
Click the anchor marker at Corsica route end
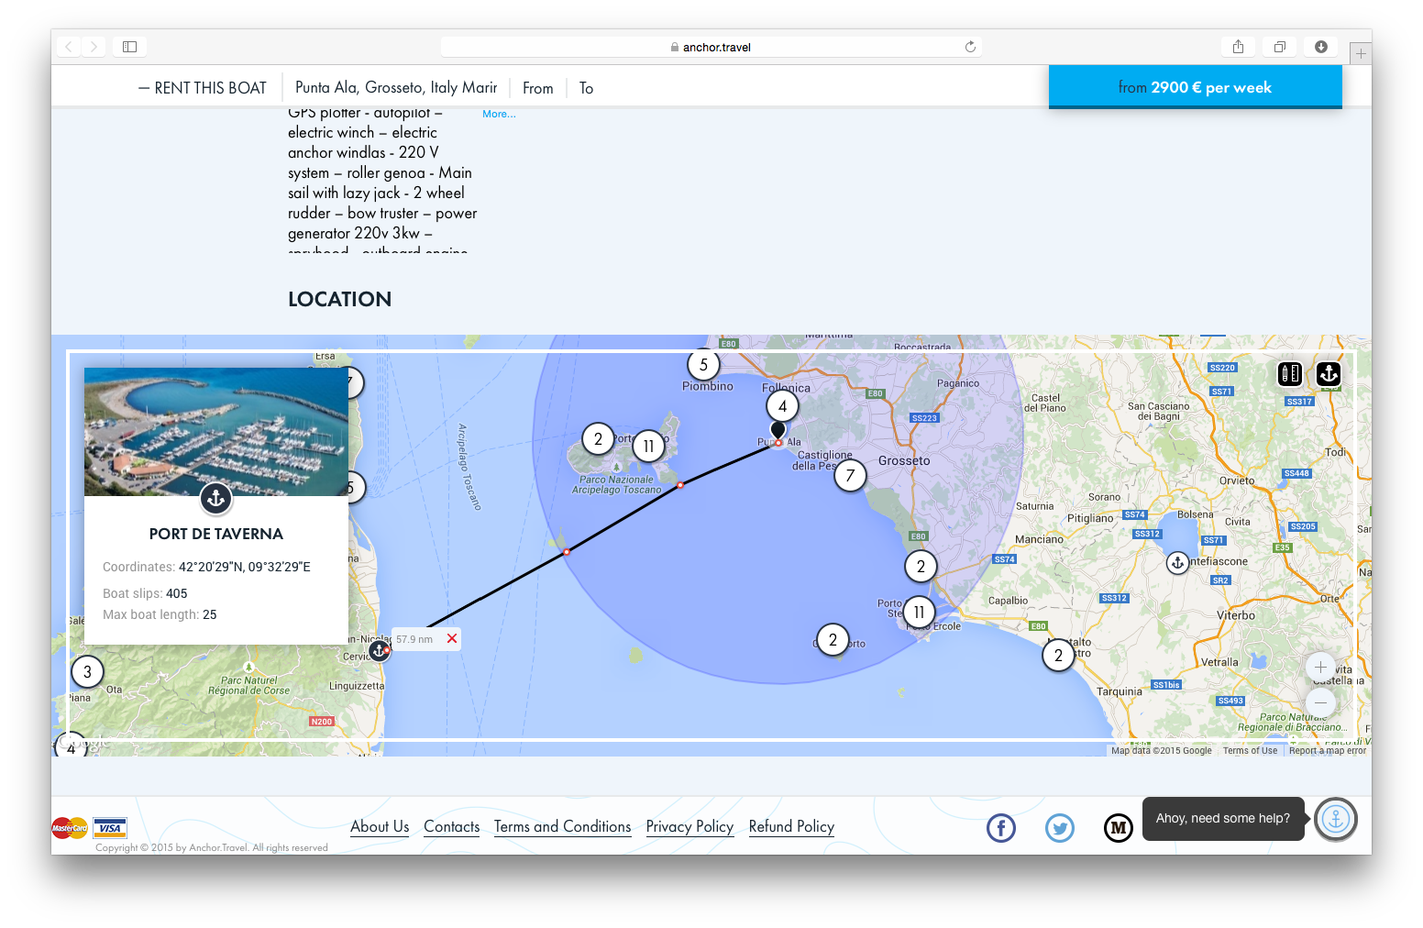(379, 650)
